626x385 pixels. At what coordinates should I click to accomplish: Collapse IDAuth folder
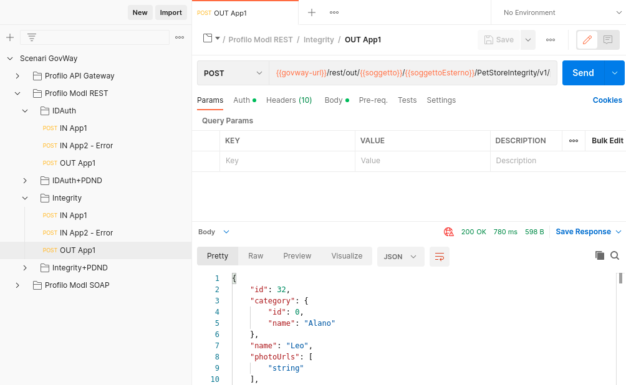(x=25, y=111)
